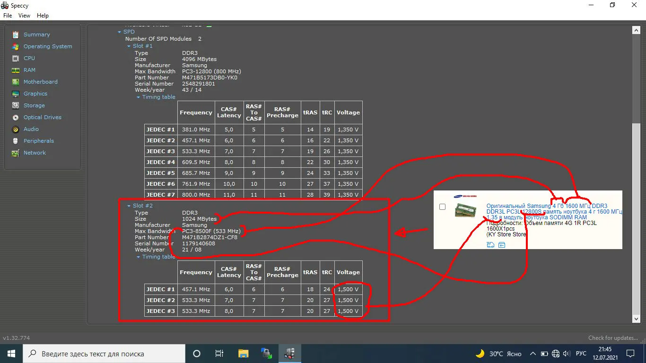Switch to the Speccy taskbar icon
Viewport: 646px width, 363px height.
289,354
